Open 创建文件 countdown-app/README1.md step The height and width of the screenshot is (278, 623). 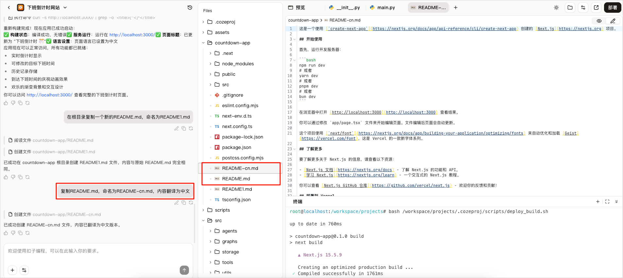(52, 152)
